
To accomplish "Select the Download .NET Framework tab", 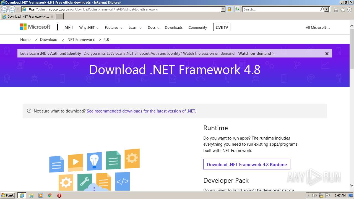I will pos(28,17).
